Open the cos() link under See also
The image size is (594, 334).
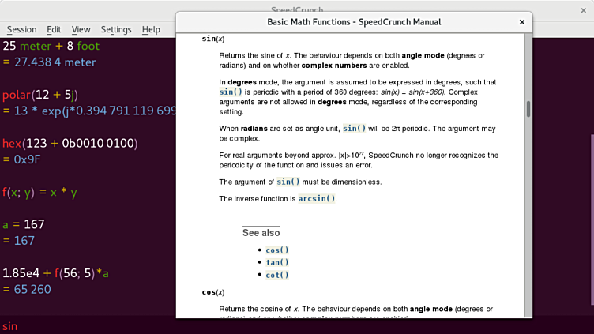(277, 250)
